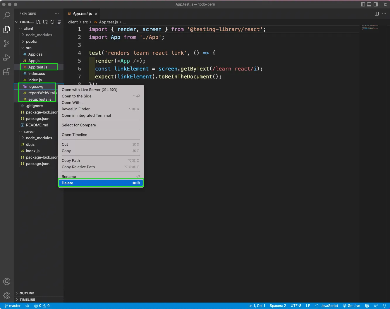The image size is (390, 309).
Task: Choose Copy Relative Path
Action: coord(101,167)
